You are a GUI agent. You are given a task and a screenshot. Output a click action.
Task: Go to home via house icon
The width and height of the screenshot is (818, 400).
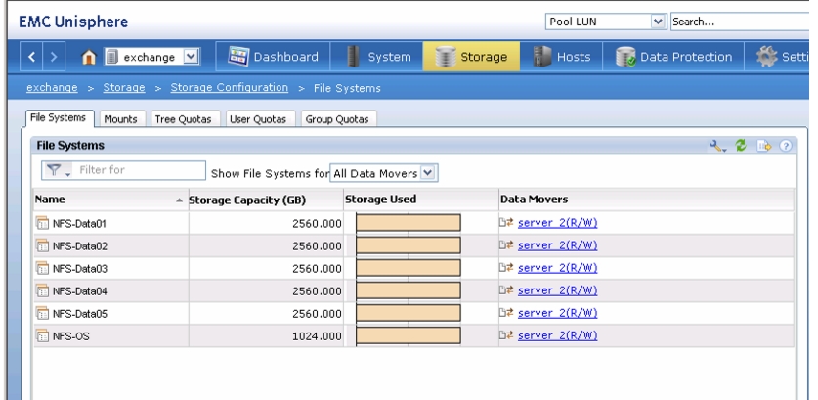coord(89,57)
